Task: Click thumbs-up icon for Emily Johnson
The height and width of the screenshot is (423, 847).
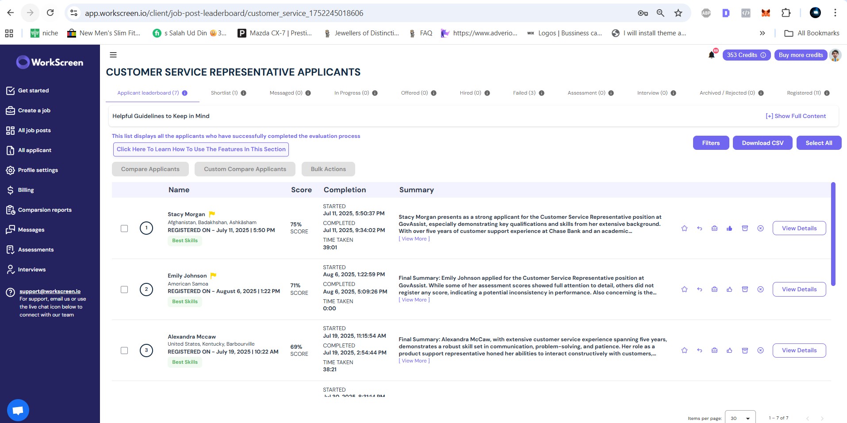Action: tap(729, 290)
